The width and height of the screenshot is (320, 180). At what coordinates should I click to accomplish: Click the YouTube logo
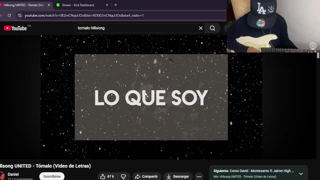[x=15, y=28]
